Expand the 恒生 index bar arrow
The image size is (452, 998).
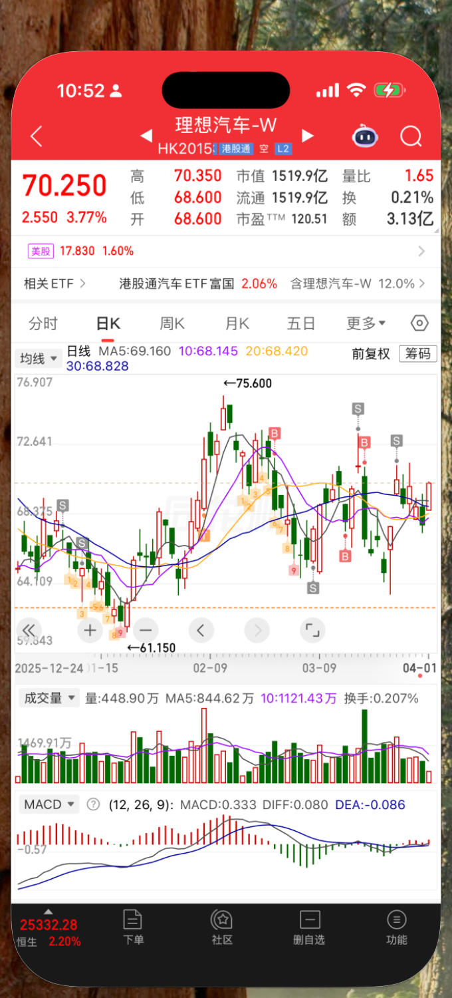[47, 912]
